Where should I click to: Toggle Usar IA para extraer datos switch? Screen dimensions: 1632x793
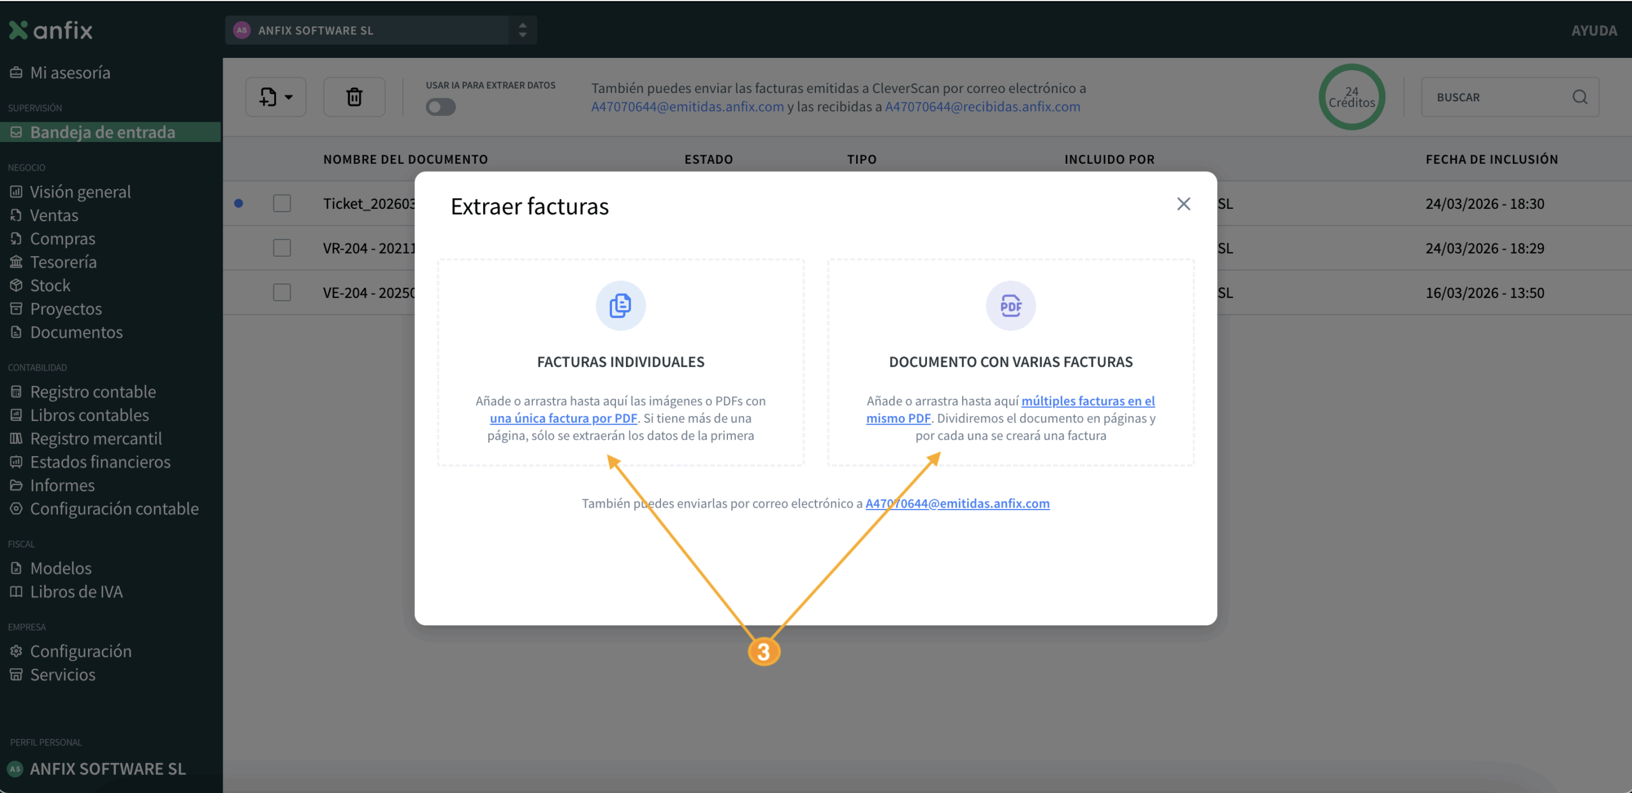click(441, 107)
